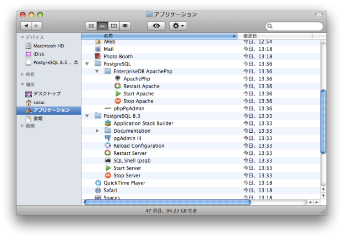
Task: Click the scroll down arrow
Action: point(323,196)
